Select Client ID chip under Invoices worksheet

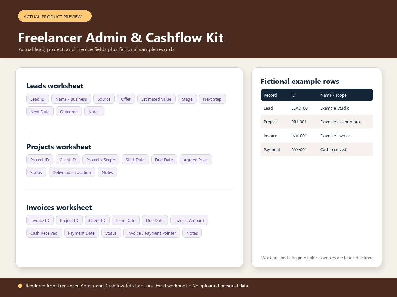97,220
